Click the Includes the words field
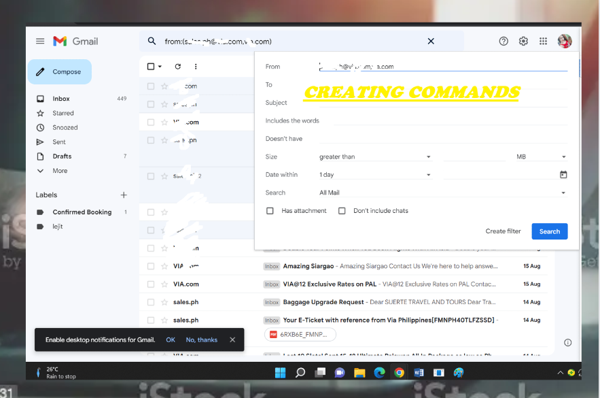Image resolution: width=600 pixels, height=398 pixels. 451,120
